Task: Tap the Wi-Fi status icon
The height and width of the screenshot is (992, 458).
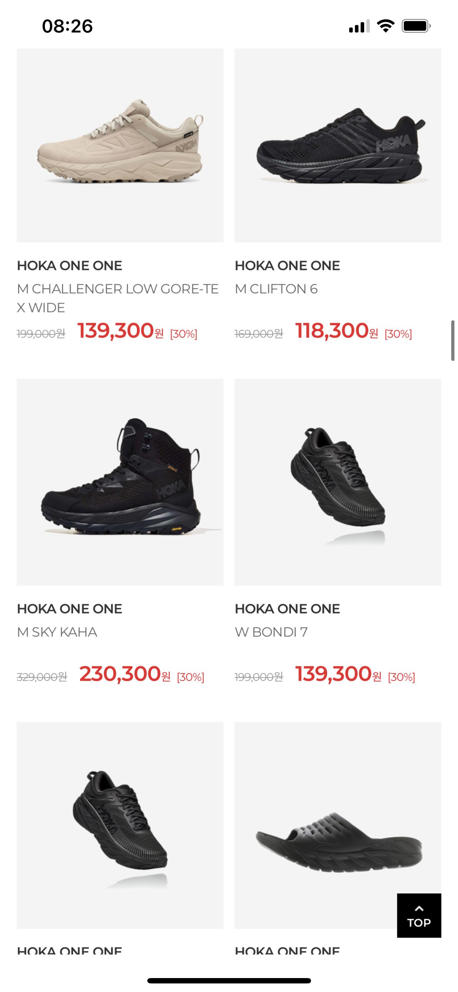Action: point(385,26)
